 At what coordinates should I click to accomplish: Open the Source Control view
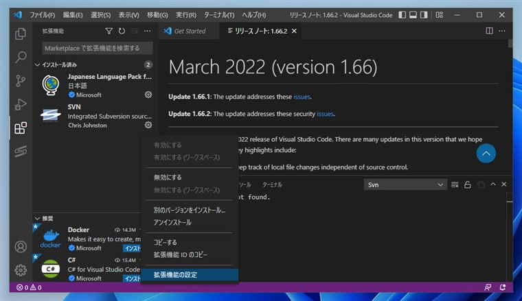pyautogui.click(x=21, y=81)
